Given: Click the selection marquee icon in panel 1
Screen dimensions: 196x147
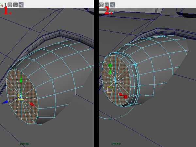Looking at the screenshot, I should click(2, 5).
